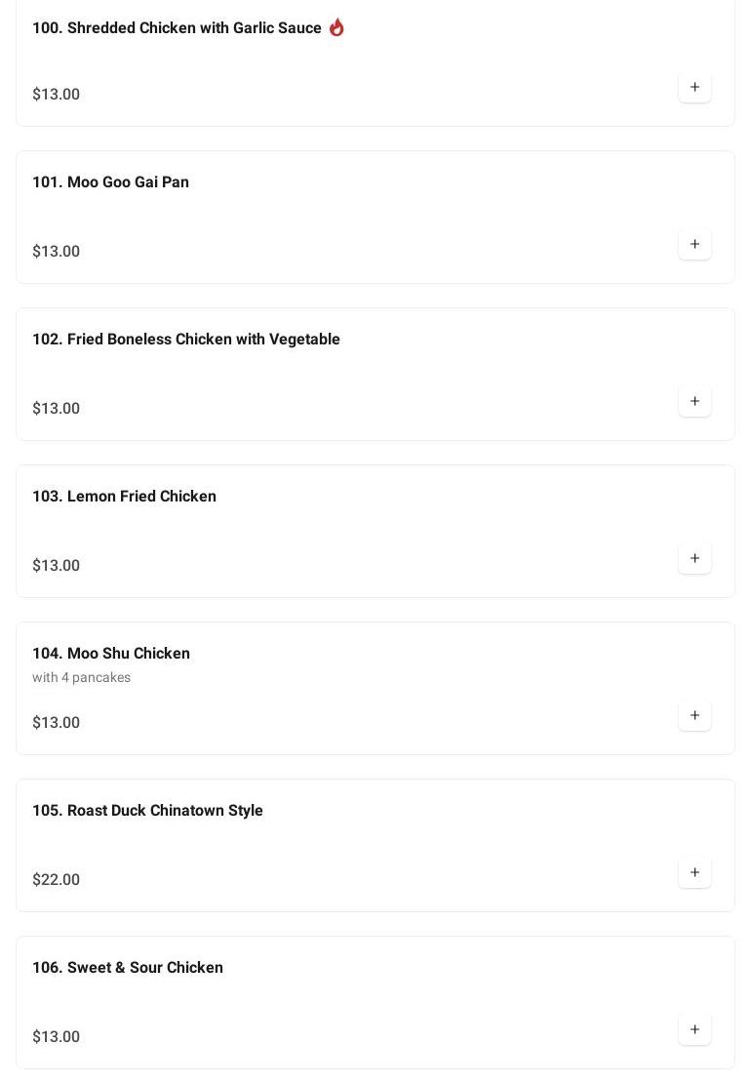Click the $13.00 price under Moo Shu Chicken

pyautogui.click(x=56, y=723)
